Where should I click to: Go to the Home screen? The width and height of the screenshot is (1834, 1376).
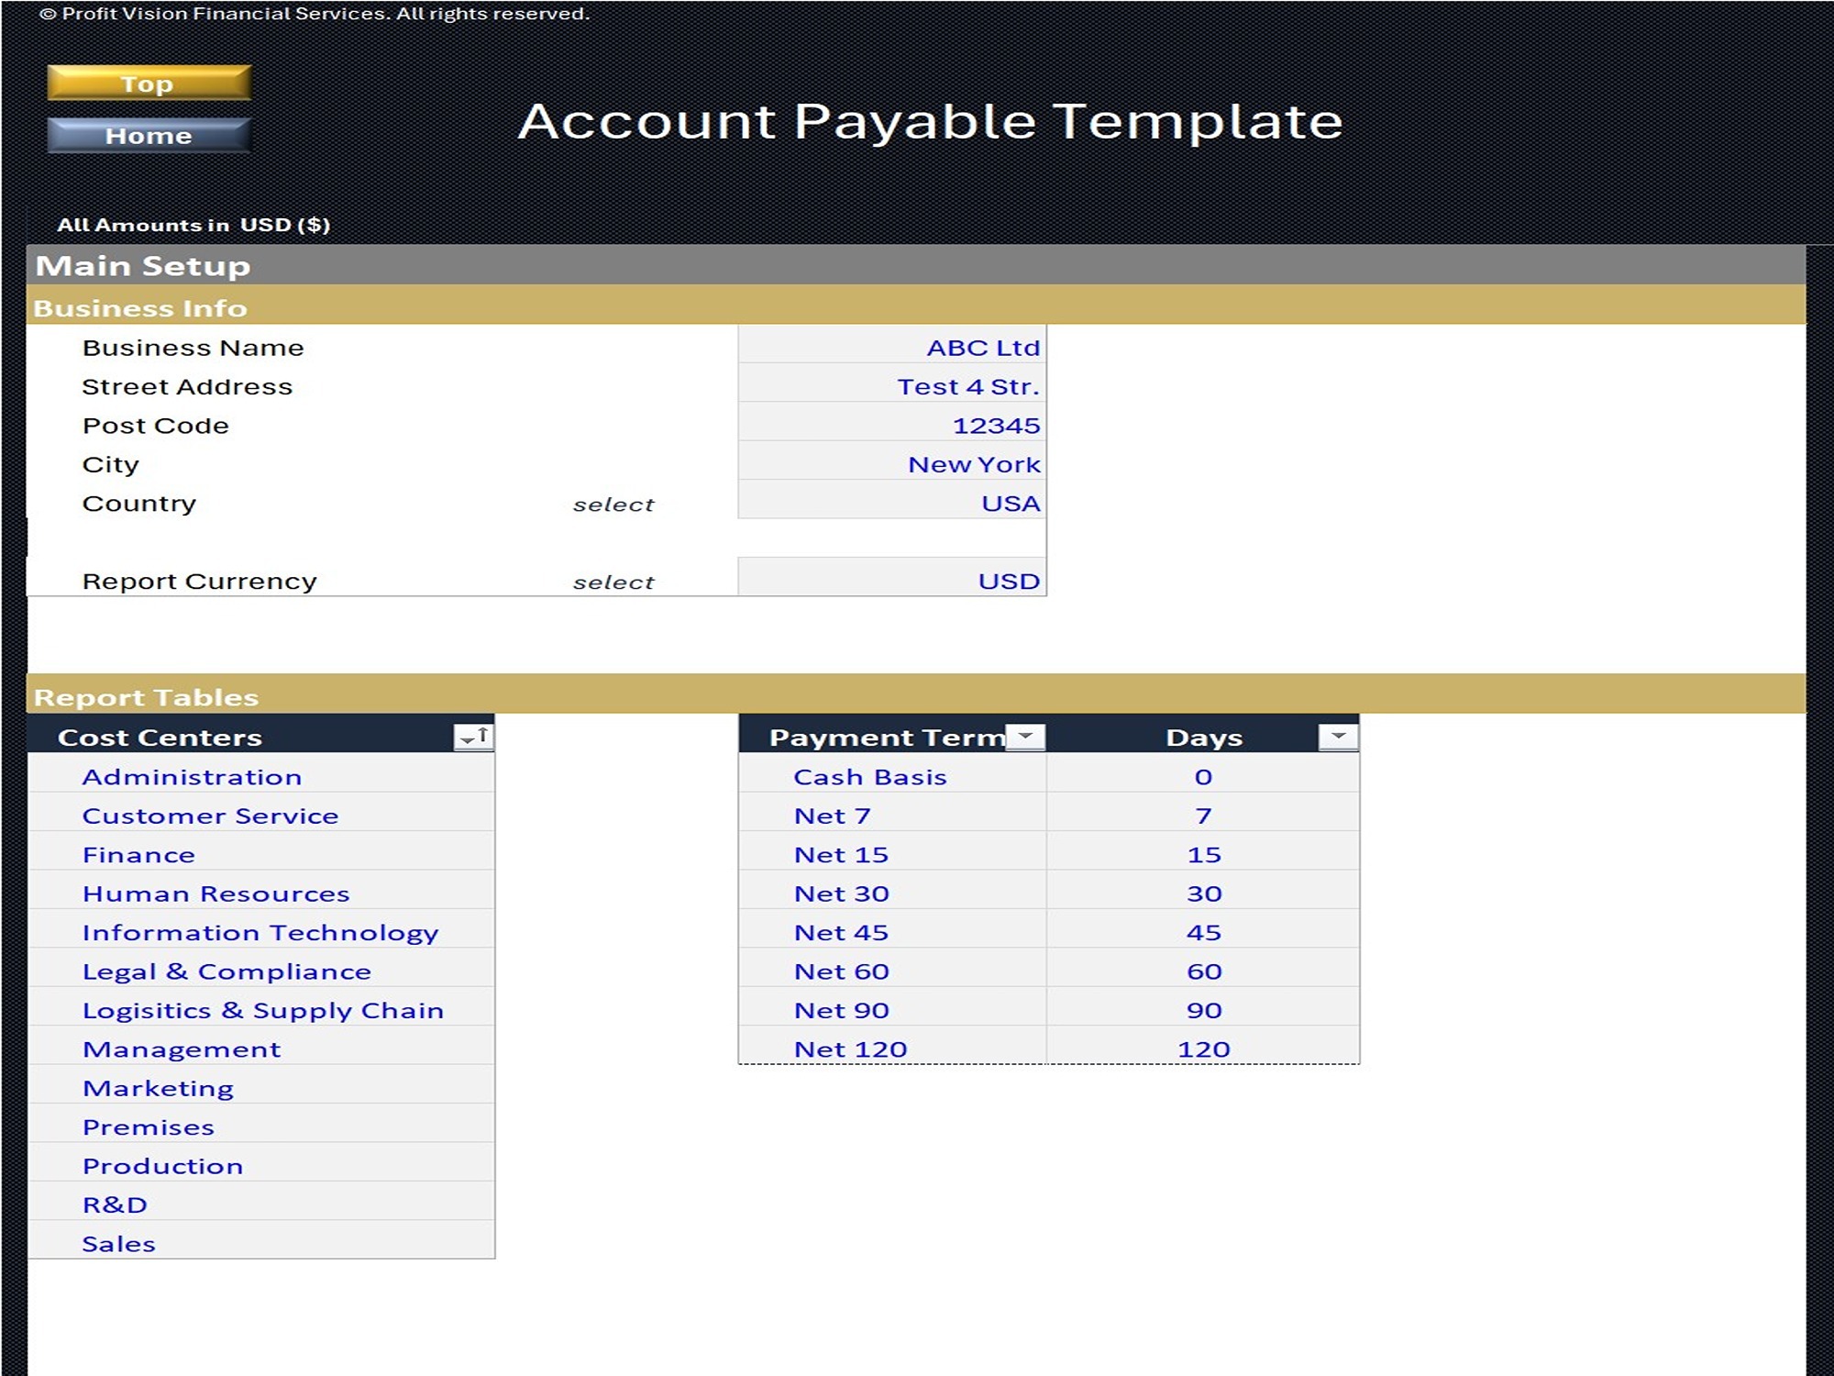pyautogui.click(x=149, y=135)
